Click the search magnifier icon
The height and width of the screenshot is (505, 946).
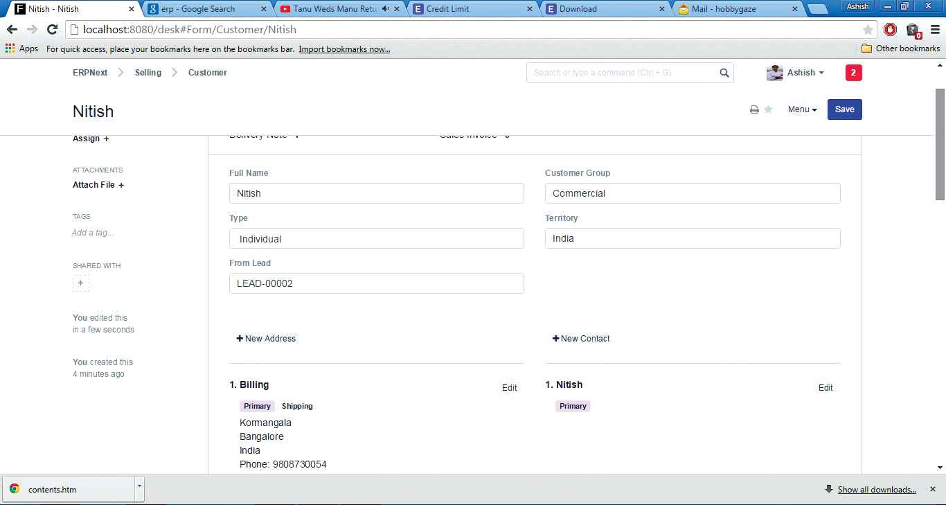click(724, 73)
